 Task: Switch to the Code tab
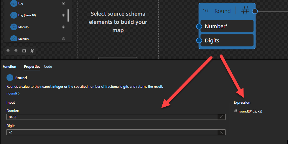click(x=48, y=67)
